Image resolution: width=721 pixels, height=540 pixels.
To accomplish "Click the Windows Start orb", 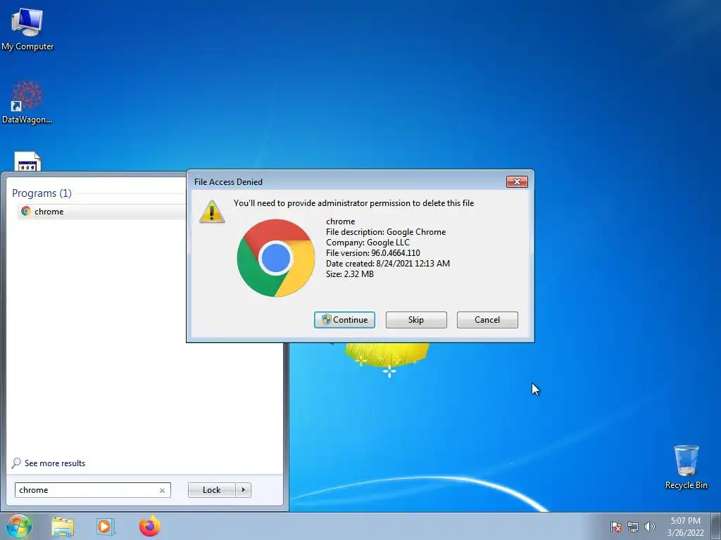I will tap(19, 526).
